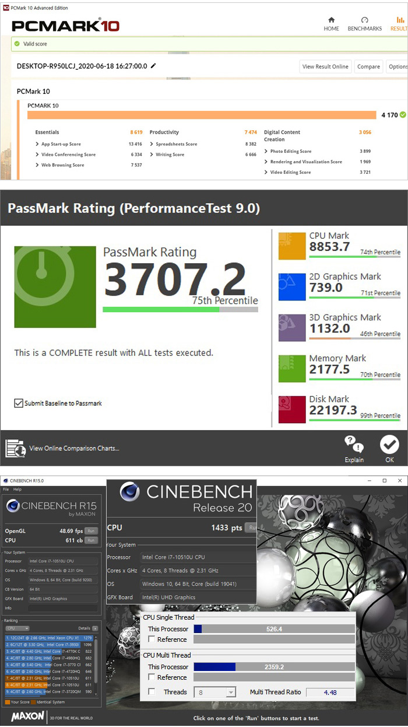Expand Writing Score row

coord(152,155)
